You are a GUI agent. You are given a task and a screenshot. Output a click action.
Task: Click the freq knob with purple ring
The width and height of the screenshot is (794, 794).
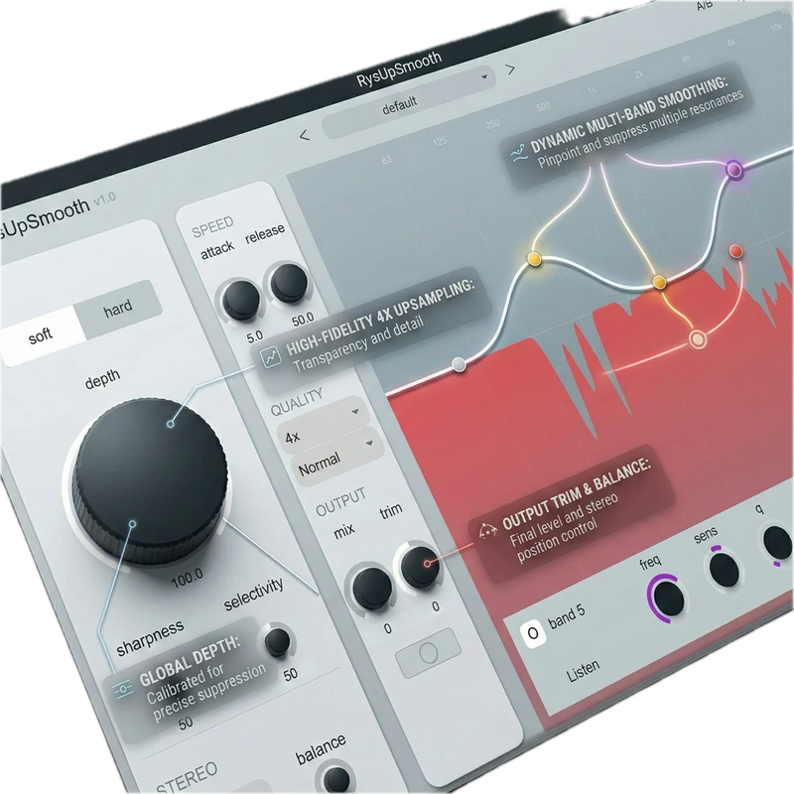668,596
